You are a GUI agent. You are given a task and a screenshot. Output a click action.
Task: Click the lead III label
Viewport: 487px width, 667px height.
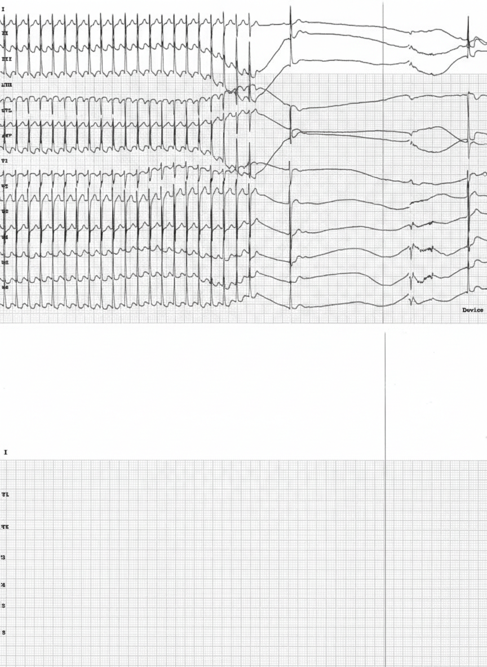tap(7, 59)
